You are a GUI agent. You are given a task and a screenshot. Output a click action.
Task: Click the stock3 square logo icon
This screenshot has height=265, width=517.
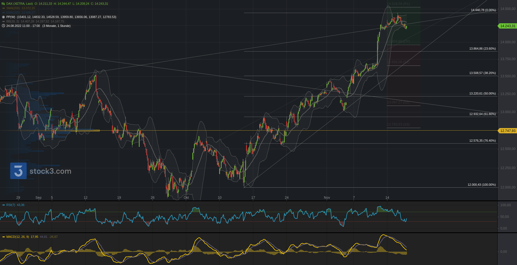(18, 171)
